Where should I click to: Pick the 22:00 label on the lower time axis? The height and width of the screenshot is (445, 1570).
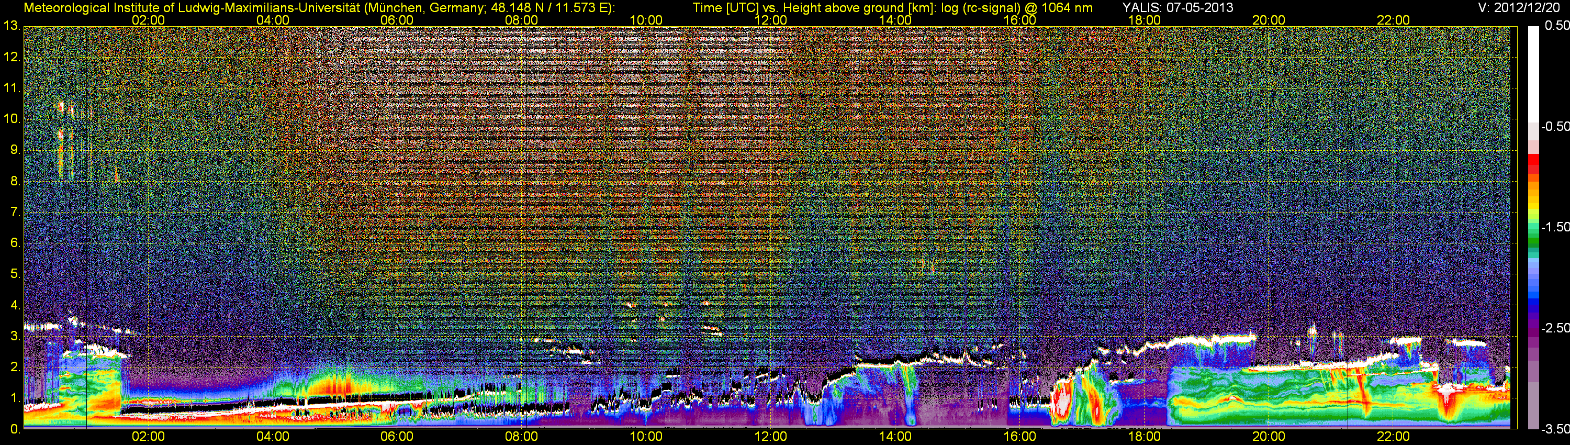tap(1393, 437)
